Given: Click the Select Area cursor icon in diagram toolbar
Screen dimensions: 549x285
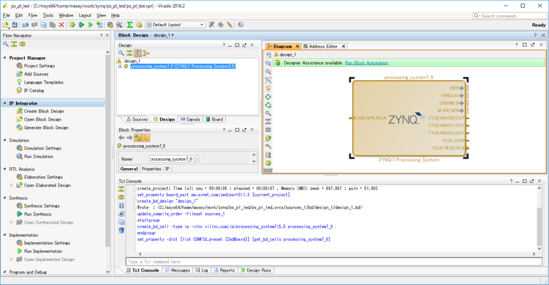Looking at the screenshot, I should point(268,88).
